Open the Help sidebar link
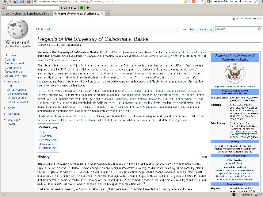The height and width of the screenshot is (197, 263). tap(10, 86)
